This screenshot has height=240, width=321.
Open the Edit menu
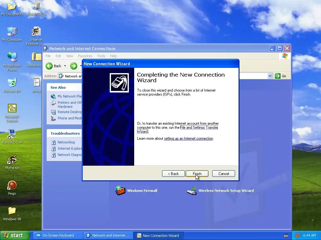click(58, 56)
